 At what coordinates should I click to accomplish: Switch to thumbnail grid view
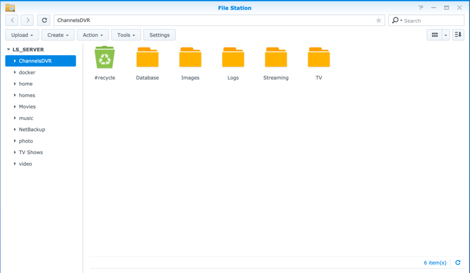435,35
